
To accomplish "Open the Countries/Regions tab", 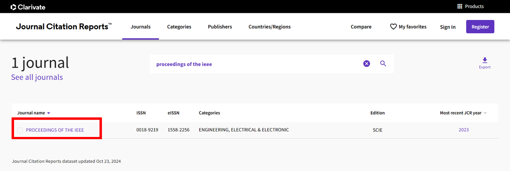I will [x=269, y=27].
